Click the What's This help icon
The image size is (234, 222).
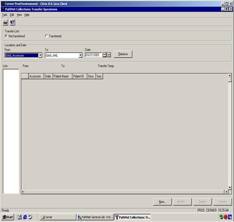pos(12,23)
